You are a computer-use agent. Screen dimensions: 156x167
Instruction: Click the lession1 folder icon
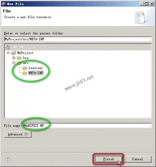tap(25, 68)
